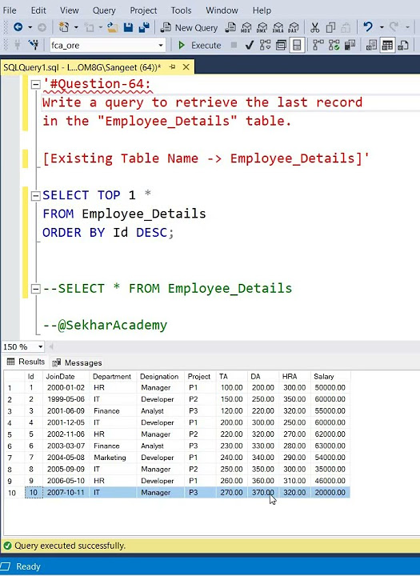The width and height of the screenshot is (420, 576).
Task: Click the Redo arrow icon
Action: (x=394, y=27)
